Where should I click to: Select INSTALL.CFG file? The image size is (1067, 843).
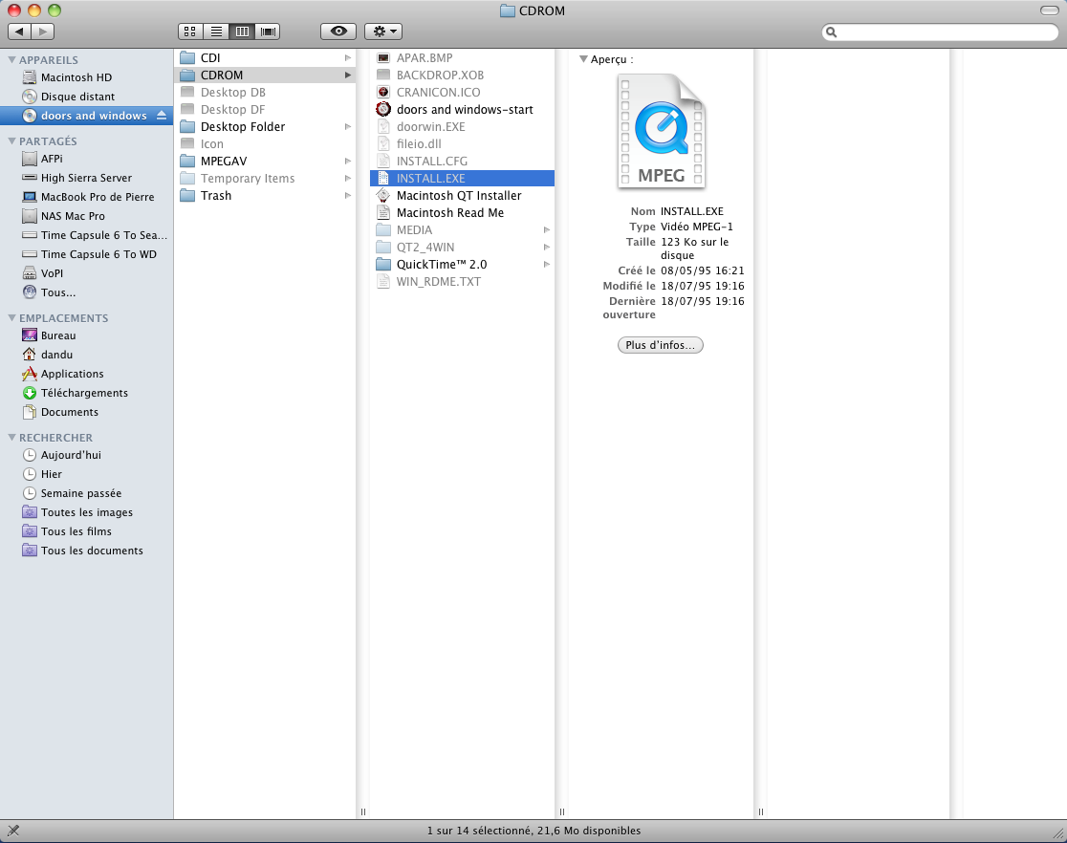click(462, 161)
